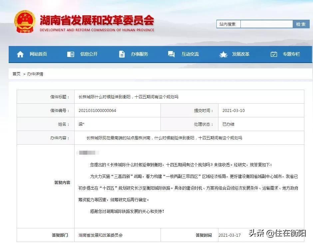Go to 办事服务 section
The height and width of the screenshot is (244, 313).
coord(139,54)
